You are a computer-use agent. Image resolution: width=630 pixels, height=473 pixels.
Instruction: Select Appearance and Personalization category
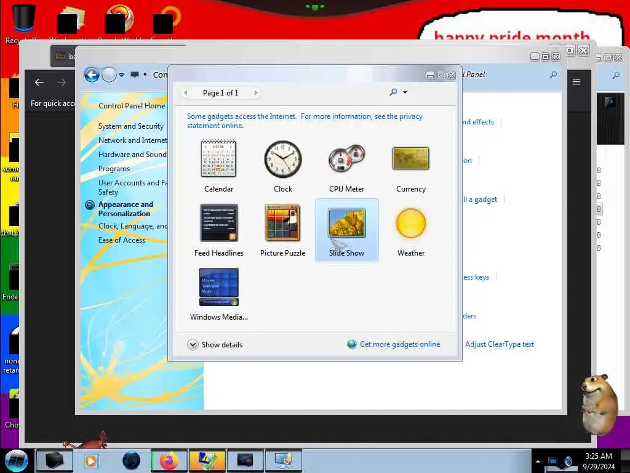click(x=126, y=209)
